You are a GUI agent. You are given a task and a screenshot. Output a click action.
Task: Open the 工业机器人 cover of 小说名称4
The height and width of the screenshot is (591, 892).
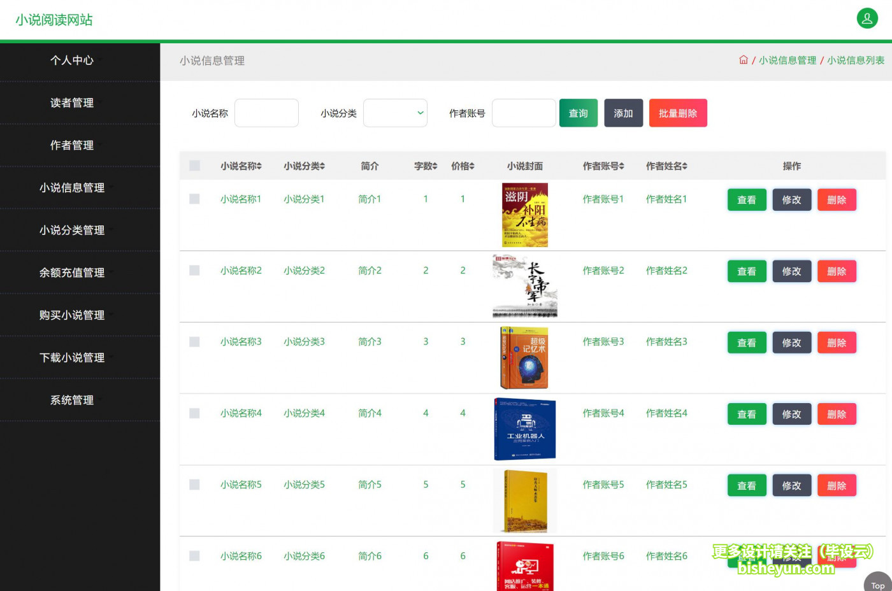(x=525, y=429)
